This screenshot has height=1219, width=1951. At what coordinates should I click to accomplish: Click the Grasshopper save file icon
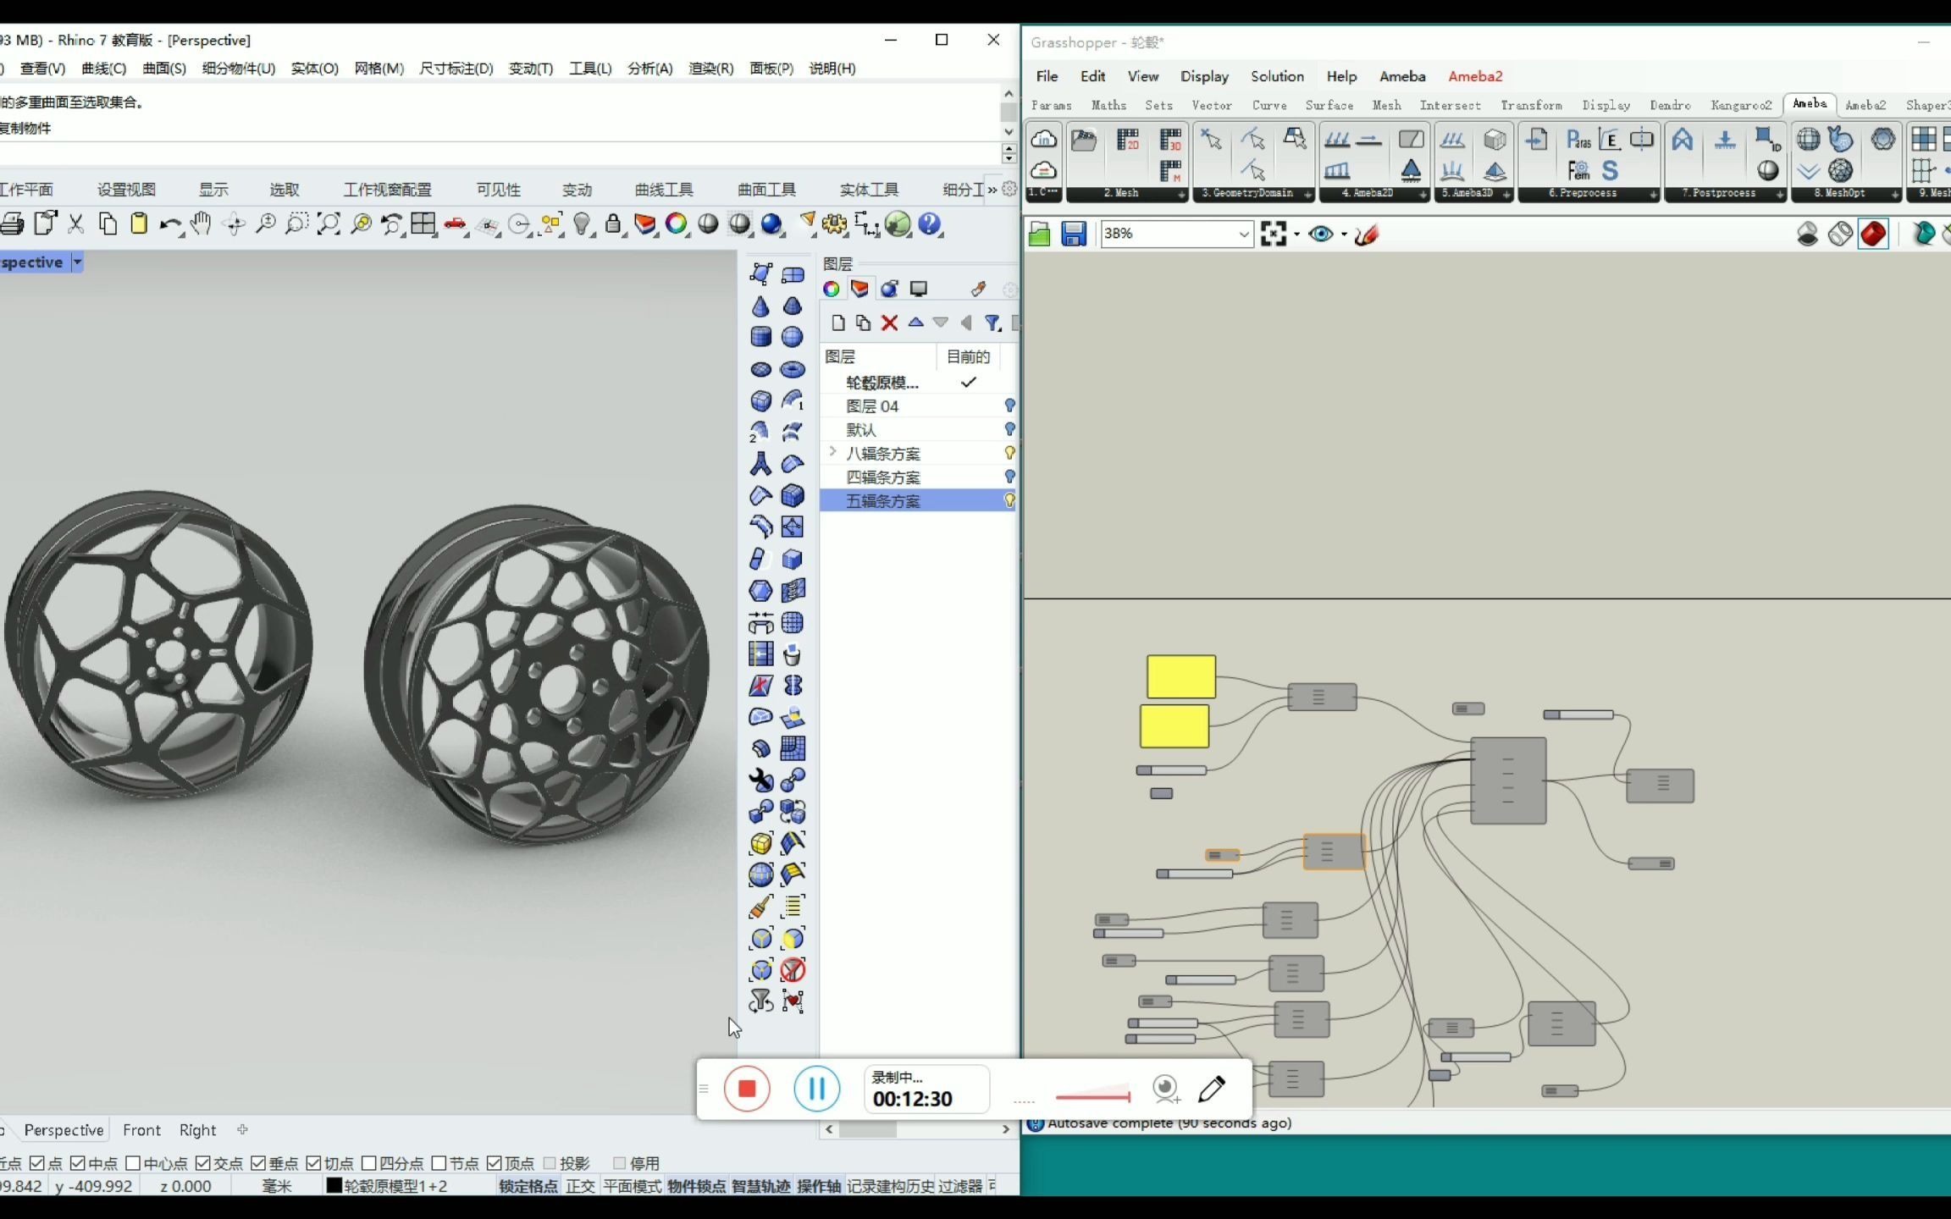[x=1074, y=234]
